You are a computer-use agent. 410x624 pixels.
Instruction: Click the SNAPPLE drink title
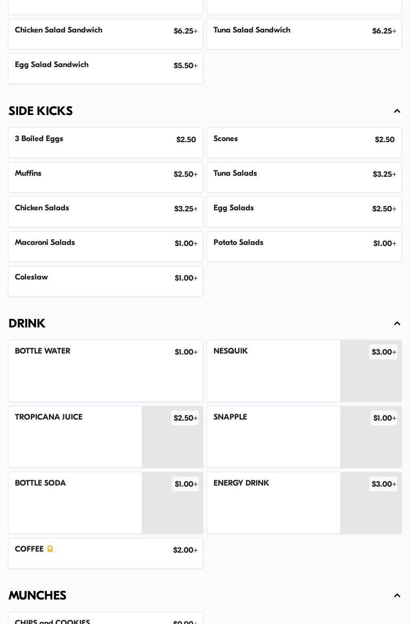[230, 417]
